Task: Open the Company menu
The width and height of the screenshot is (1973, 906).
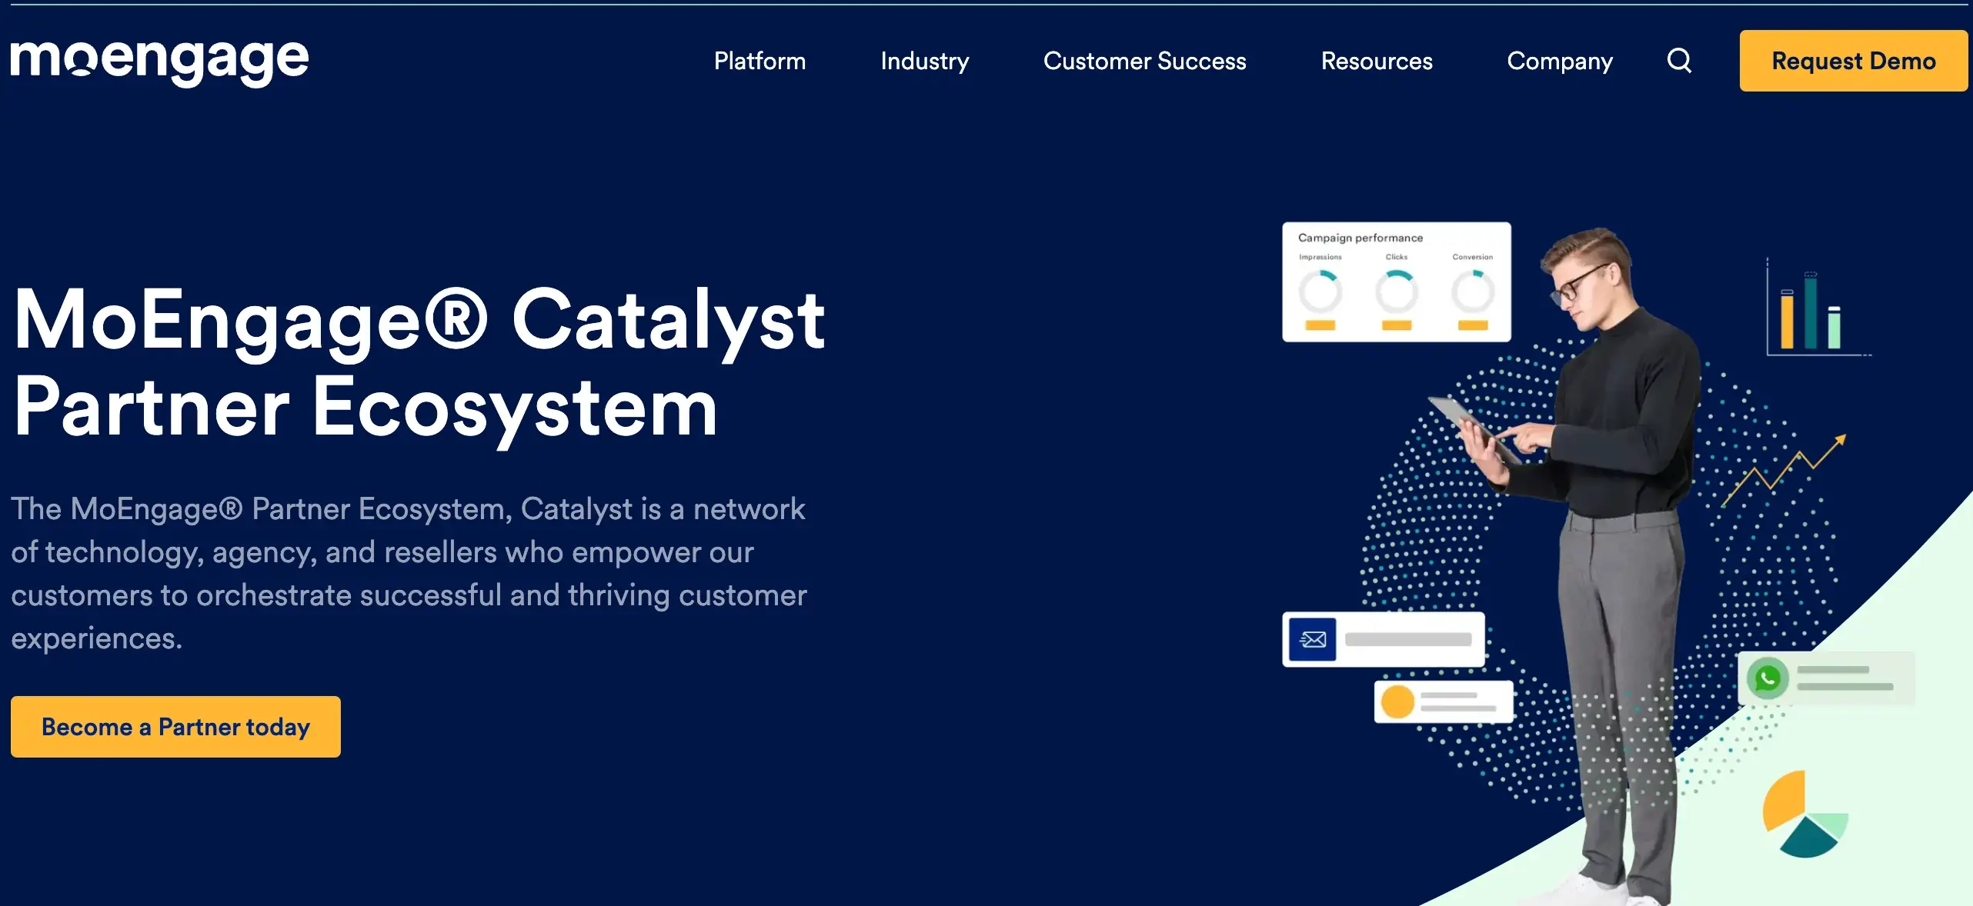Action: click(1559, 61)
